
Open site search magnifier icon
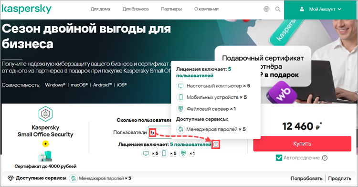coord(278,9)
